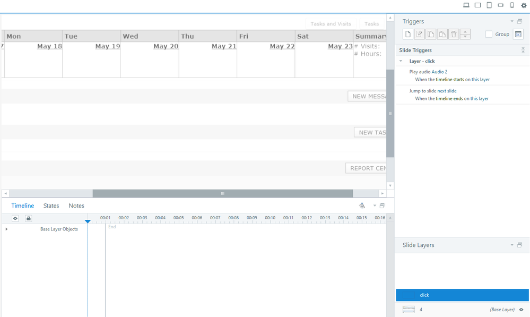The image size is (530, 317).
Task: Undock the Triggers panel
Action: tap(520, 21)
